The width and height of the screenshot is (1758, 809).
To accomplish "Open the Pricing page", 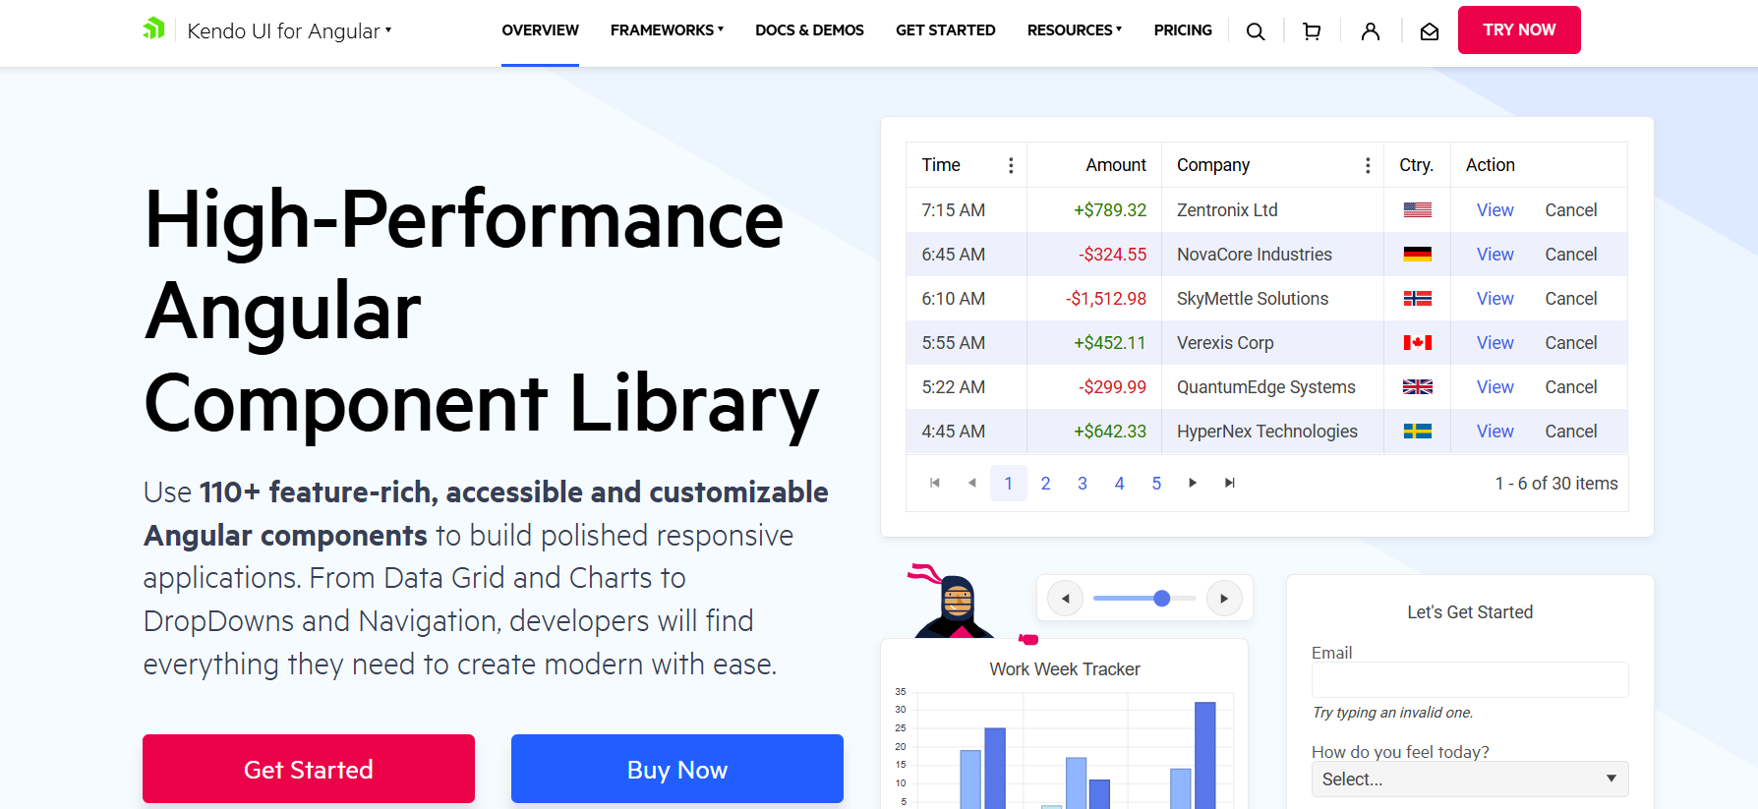I will (1183, 30).
